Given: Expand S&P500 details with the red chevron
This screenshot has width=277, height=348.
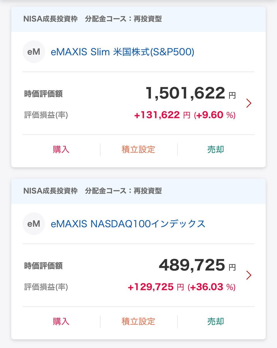Looking at the screenshot, I should [249, 103].
